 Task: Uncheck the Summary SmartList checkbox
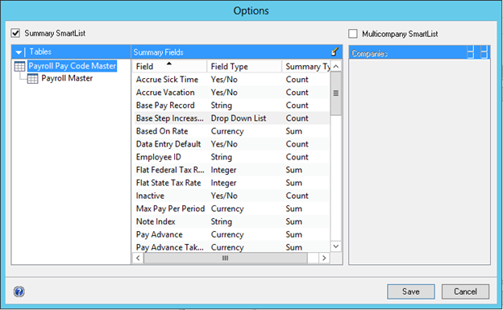15,33
